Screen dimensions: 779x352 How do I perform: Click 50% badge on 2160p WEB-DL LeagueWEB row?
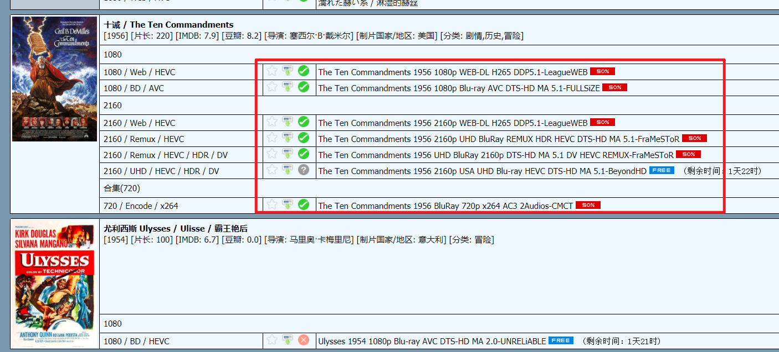click(602, 122)
